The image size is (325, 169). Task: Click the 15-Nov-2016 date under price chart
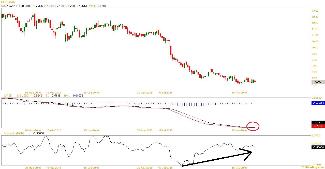coord(239,93)
